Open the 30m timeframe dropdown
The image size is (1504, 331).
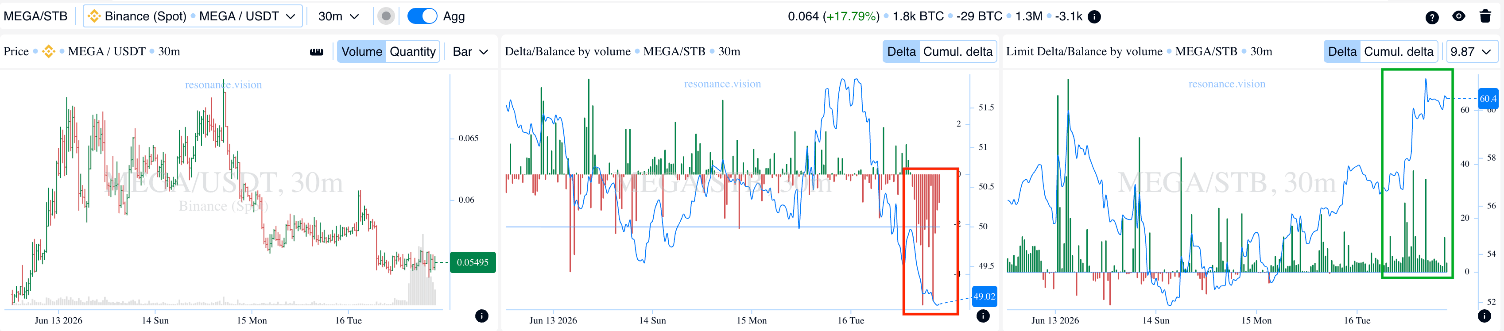[338, 16]
